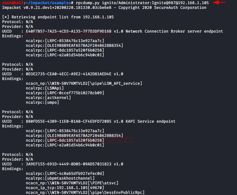This screenshot has height=195, width=237.
Task: Click the SessEnvPublicRpc pipe binding
Action: click(85, 192)
